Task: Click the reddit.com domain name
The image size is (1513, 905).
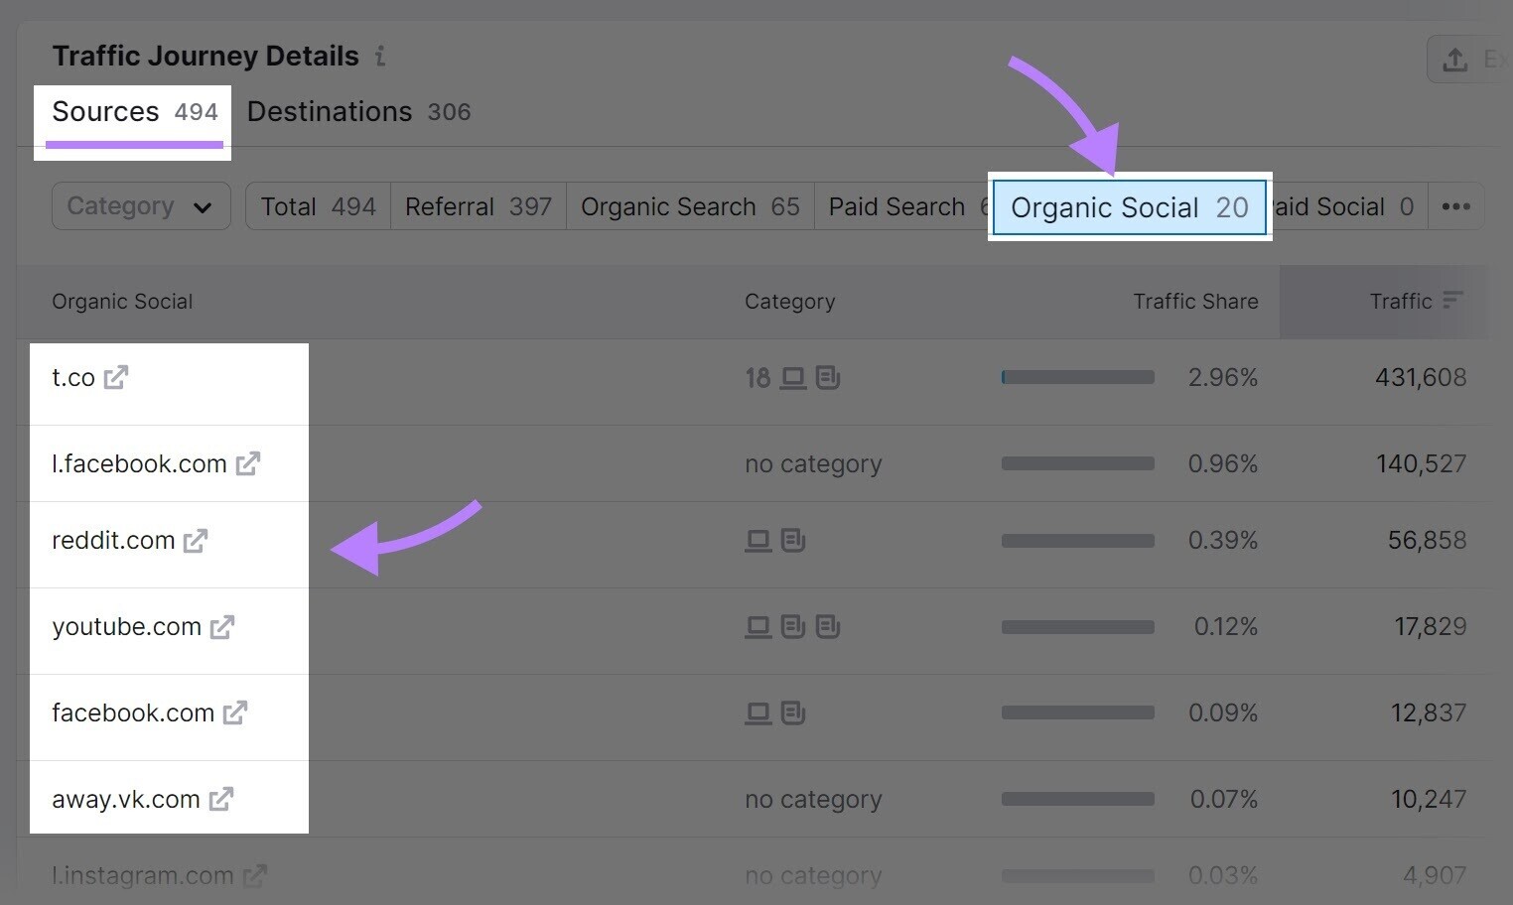Action: pos(113,540)
